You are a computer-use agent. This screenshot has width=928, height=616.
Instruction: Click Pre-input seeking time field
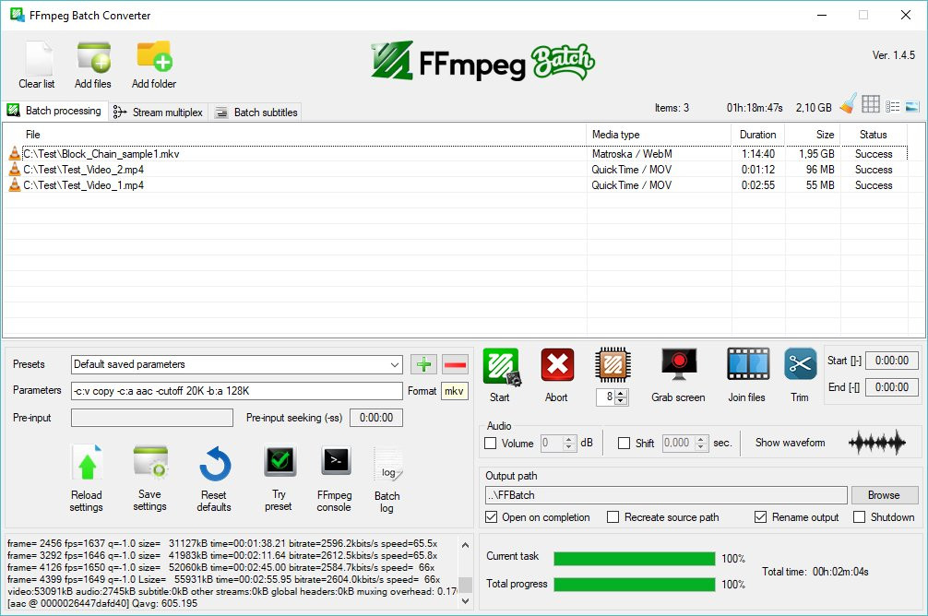click(376, 418)
